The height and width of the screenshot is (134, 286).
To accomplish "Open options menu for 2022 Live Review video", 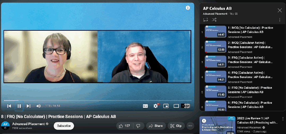I will pos(283,119).
